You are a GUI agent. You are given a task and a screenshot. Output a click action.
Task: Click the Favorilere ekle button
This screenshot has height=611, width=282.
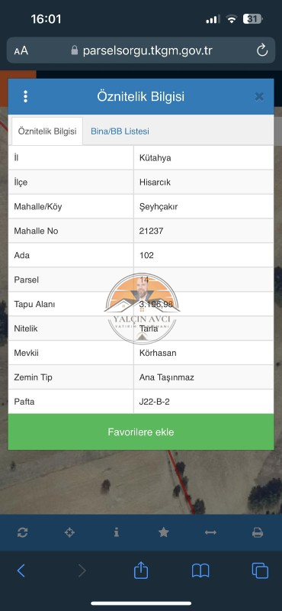pyautogui.click(x=141, y=432)
